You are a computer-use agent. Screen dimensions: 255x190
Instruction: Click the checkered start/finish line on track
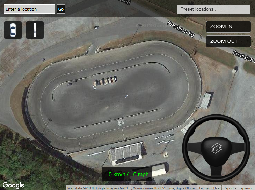coord(121,122)
